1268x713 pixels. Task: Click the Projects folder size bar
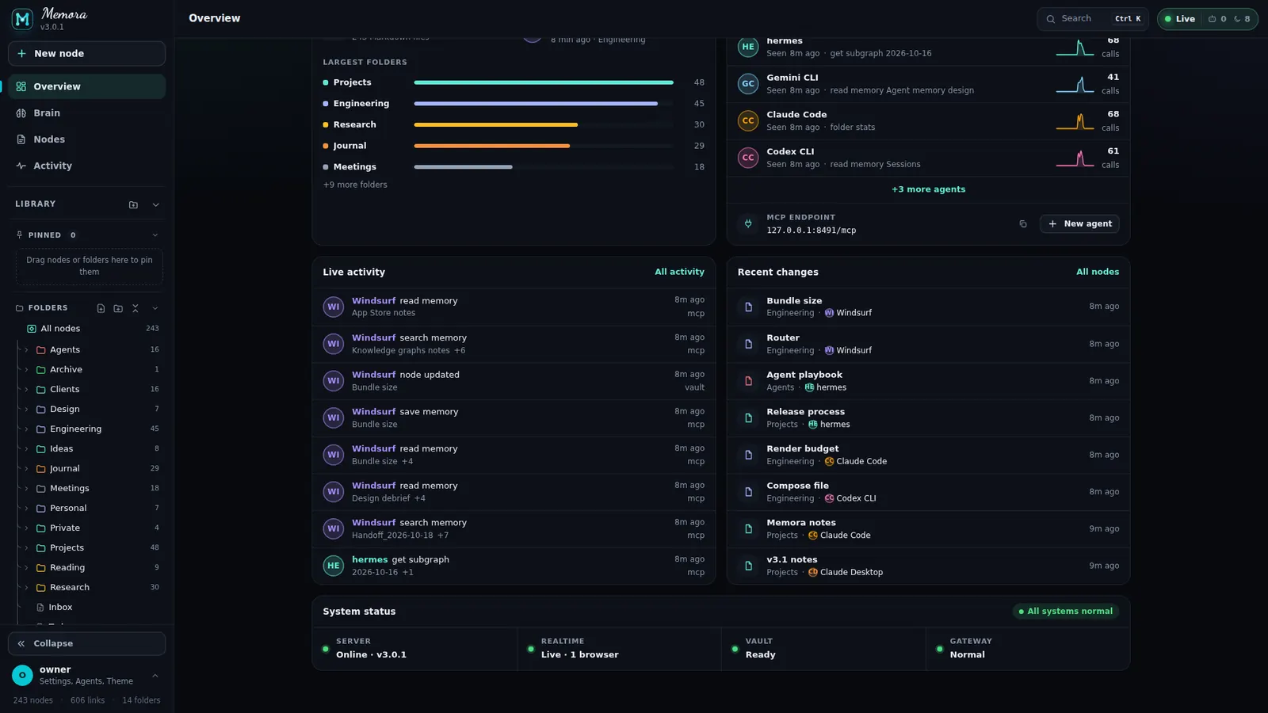544,82
